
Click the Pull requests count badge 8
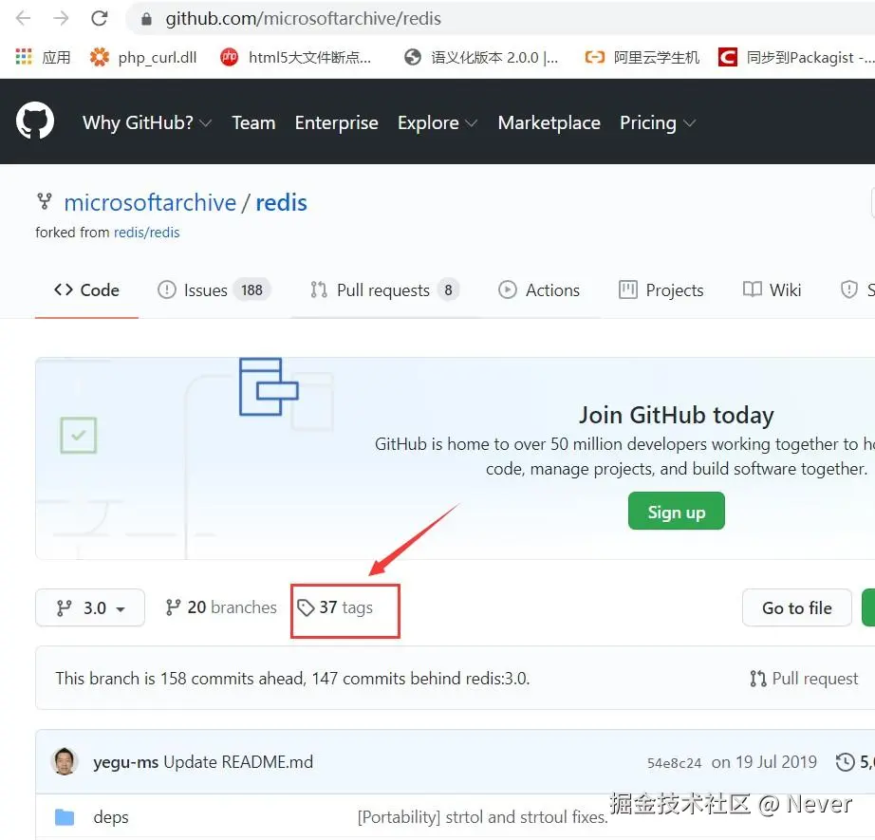(x=448, y=289)
